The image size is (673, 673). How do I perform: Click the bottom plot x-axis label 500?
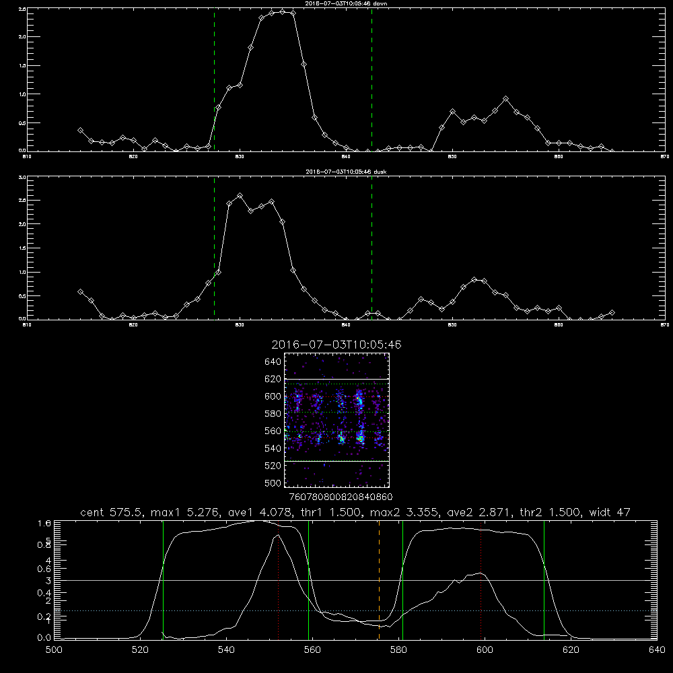tap(54, 650)
